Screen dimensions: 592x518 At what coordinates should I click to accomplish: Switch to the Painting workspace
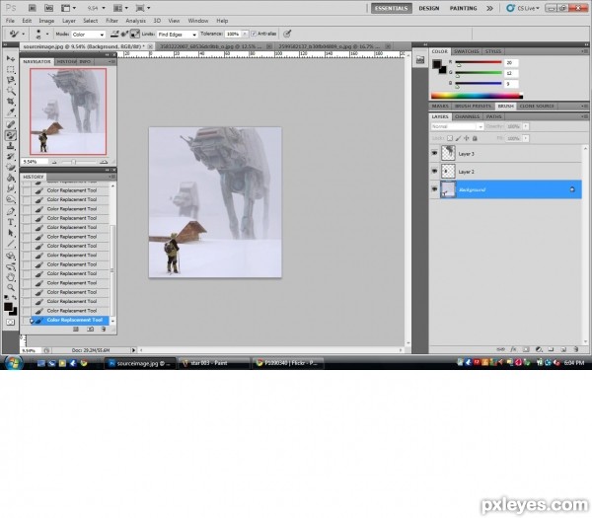464,8
